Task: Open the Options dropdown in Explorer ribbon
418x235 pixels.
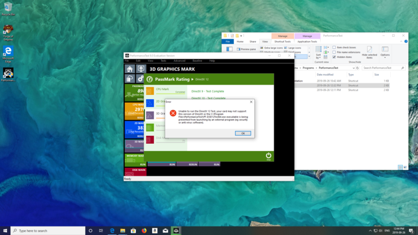Action: click(x=385, y=53)
